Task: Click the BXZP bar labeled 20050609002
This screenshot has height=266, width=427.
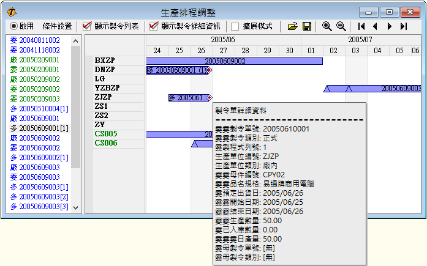Action: coord(234,61)
